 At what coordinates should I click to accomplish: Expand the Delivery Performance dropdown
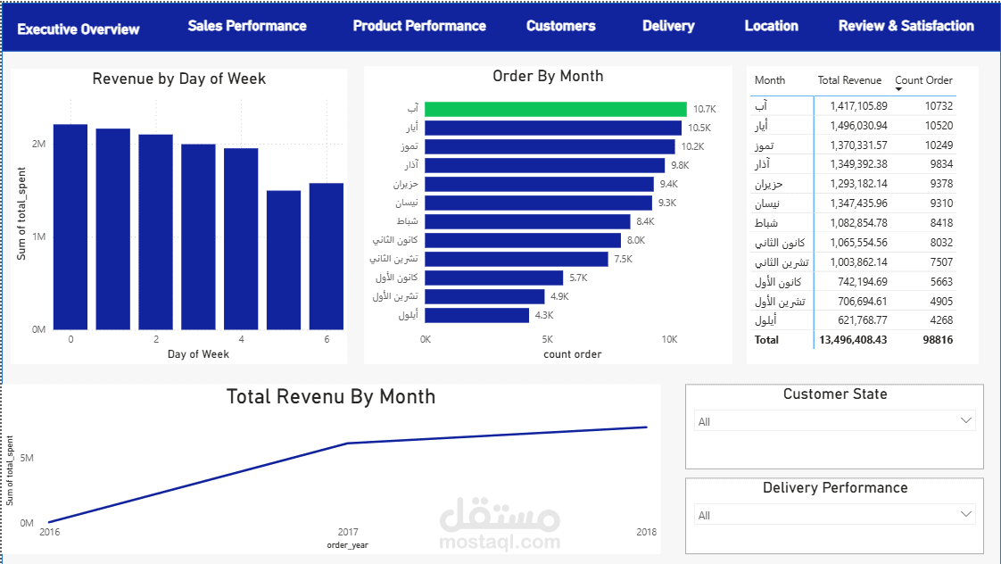pos(966,514)
